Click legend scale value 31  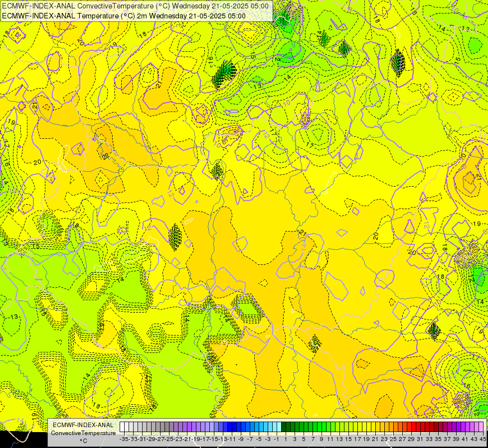420,439
